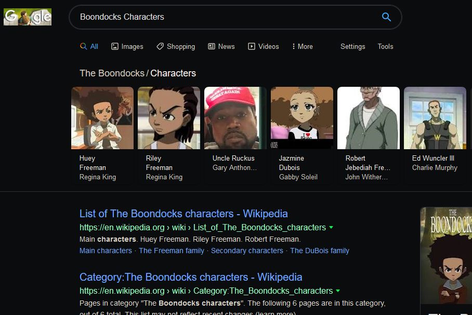The image size is (472, 315).
Task: Open the Settings menu
Action: click(352, 46)
